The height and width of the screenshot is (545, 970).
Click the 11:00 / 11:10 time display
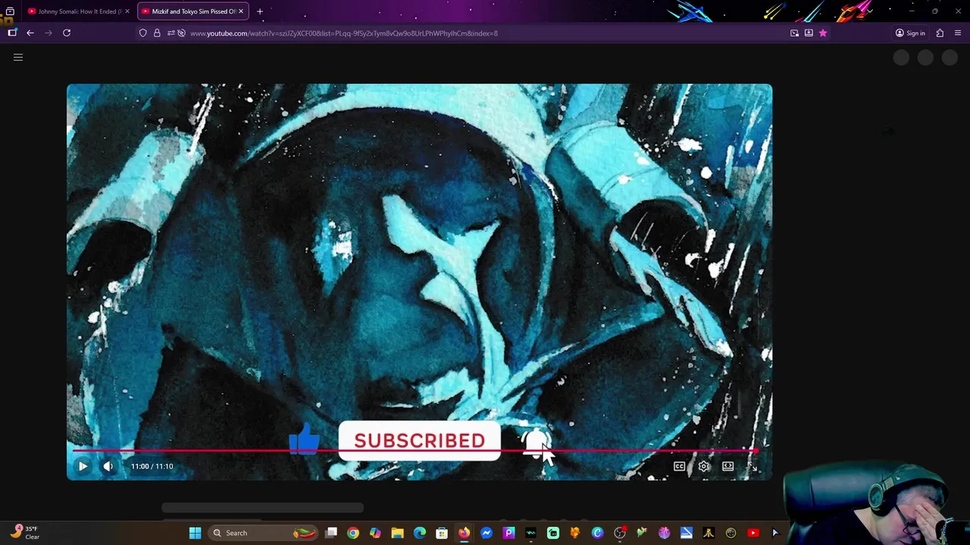coord(152,466)
